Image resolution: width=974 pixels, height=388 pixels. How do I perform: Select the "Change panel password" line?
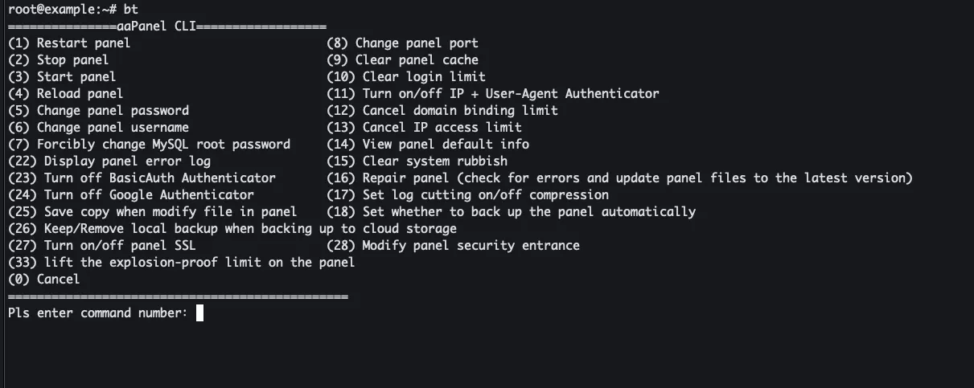point(98,110)
